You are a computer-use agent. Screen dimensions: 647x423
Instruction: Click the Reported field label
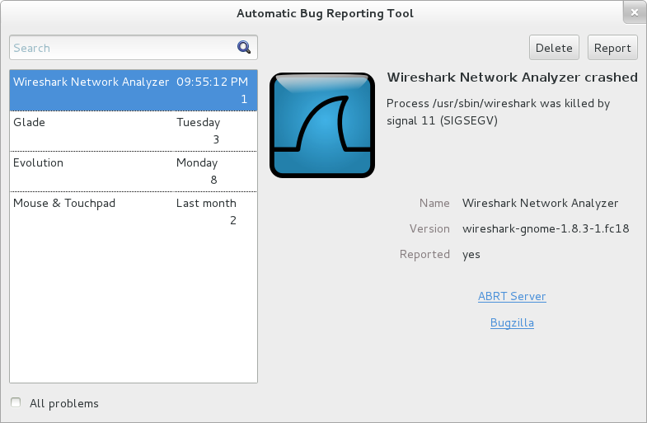pos(424,254)
